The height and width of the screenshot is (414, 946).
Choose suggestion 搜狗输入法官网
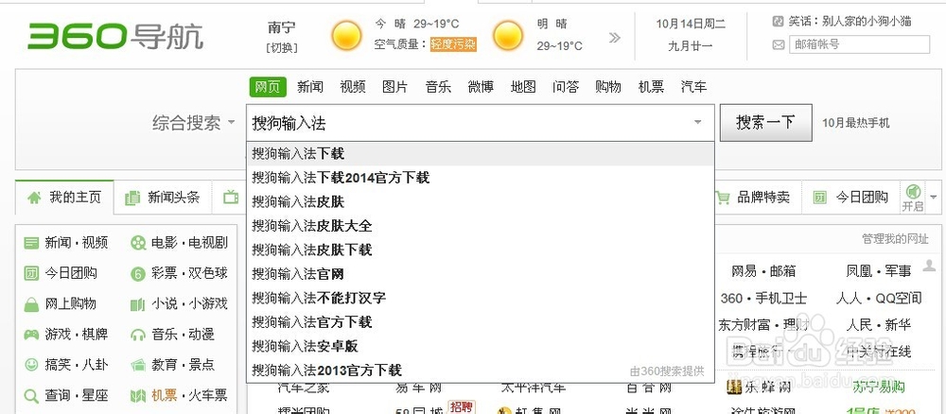[x=481, y=274]
